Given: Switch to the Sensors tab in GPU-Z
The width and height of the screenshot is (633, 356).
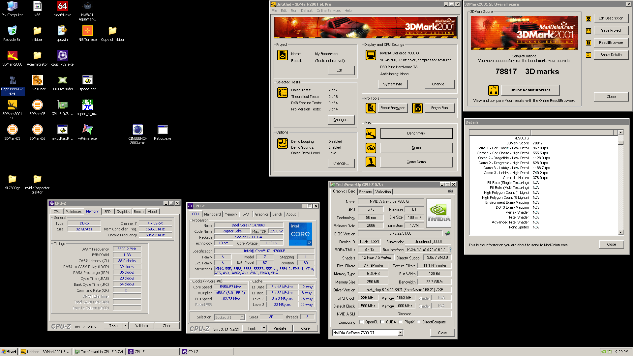Looking at the screenshot, I should pyautogui.click(x=365, y=192).
